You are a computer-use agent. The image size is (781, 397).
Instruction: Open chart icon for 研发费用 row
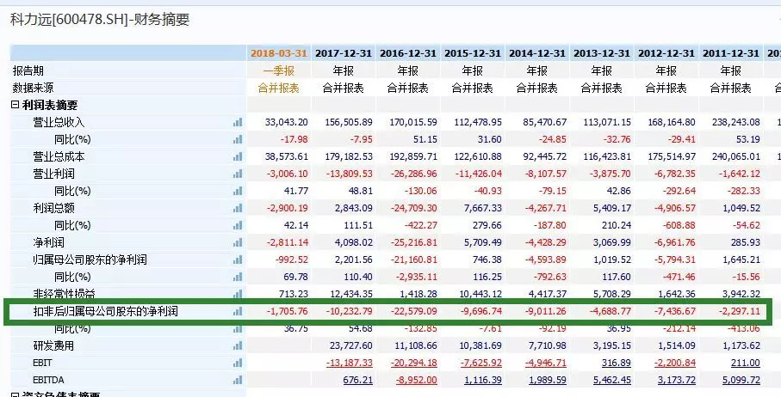(238, 345)
